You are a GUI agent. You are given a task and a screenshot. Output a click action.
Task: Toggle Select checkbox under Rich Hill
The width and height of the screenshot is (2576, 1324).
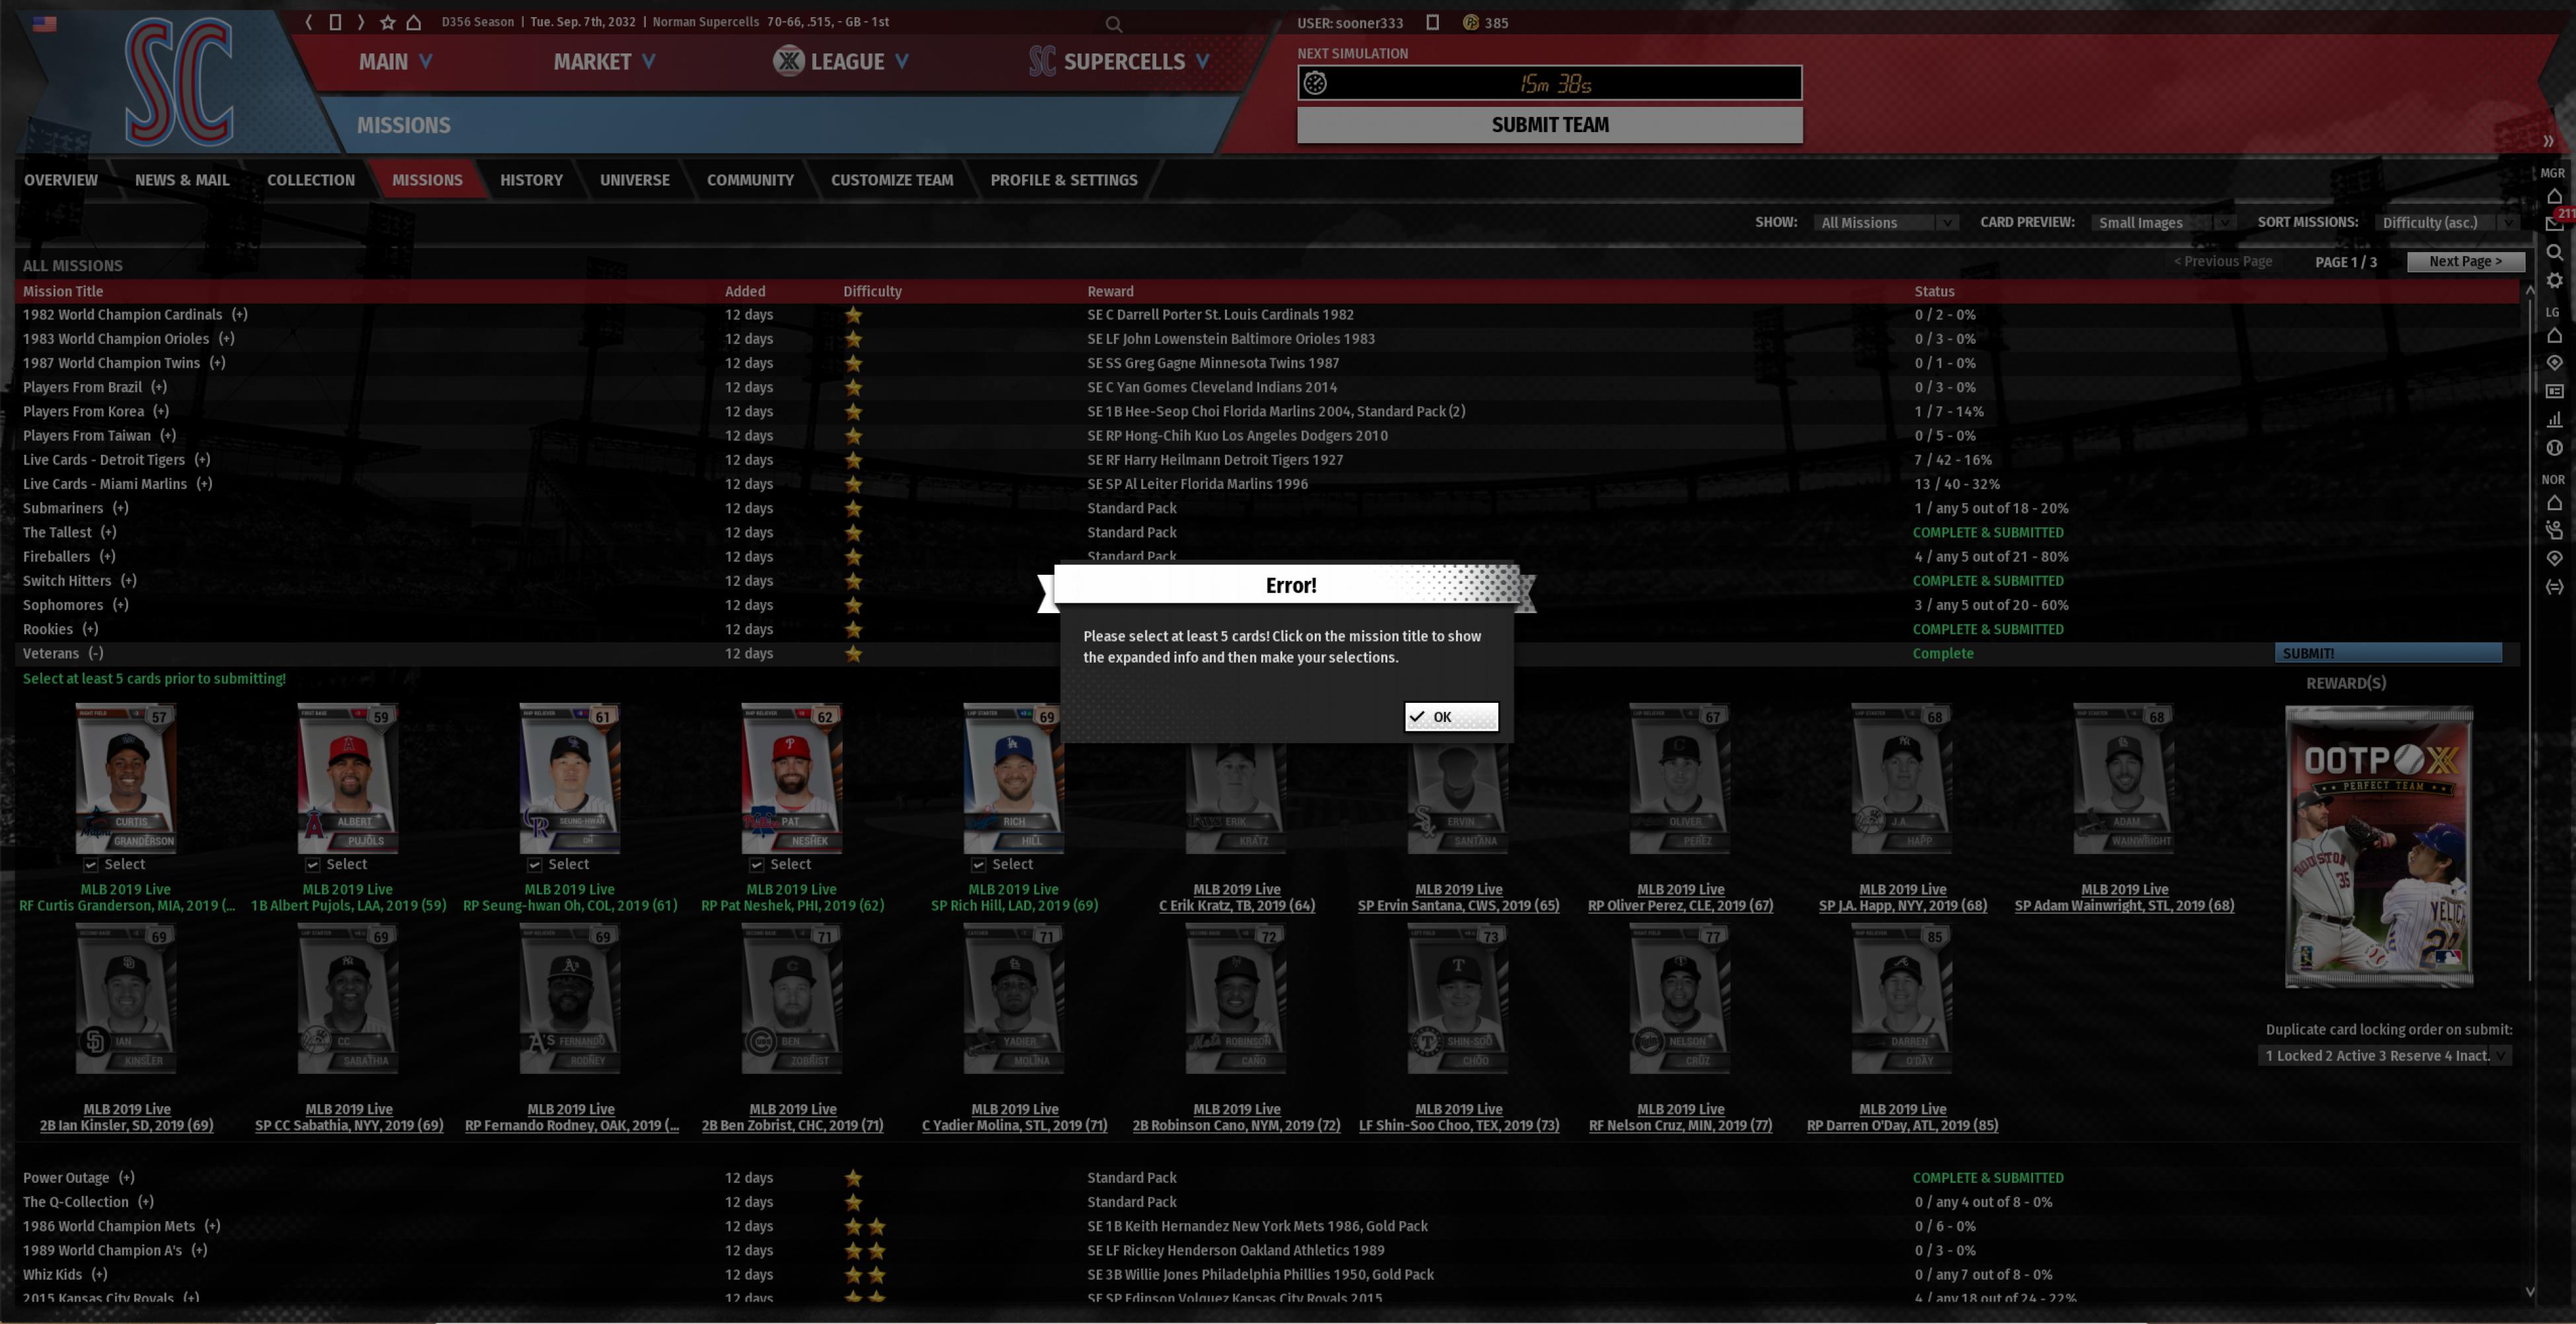(979, 865)
